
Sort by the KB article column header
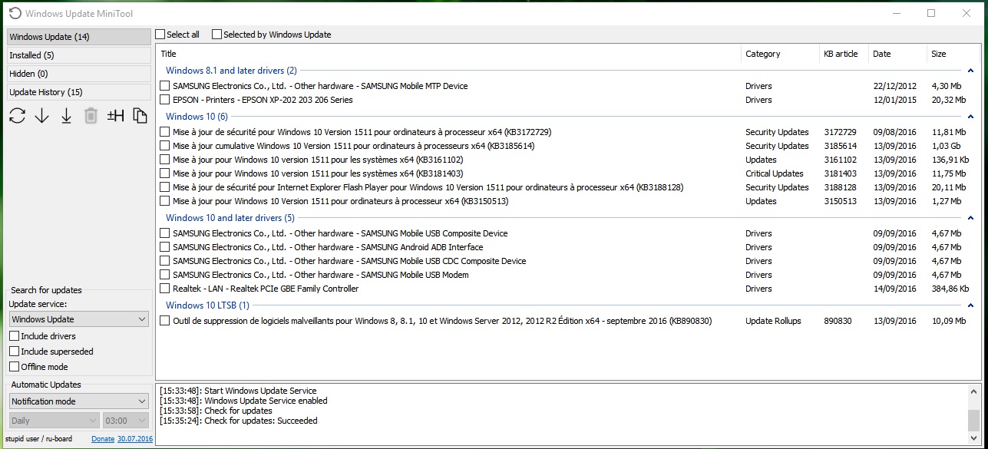pos(844,54)
